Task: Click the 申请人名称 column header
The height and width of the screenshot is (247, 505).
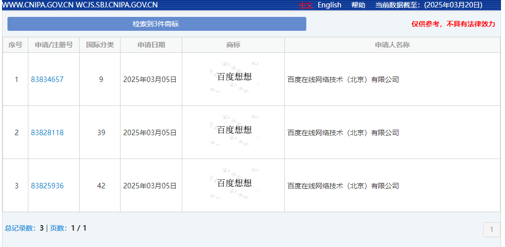Action: [392, 45]
